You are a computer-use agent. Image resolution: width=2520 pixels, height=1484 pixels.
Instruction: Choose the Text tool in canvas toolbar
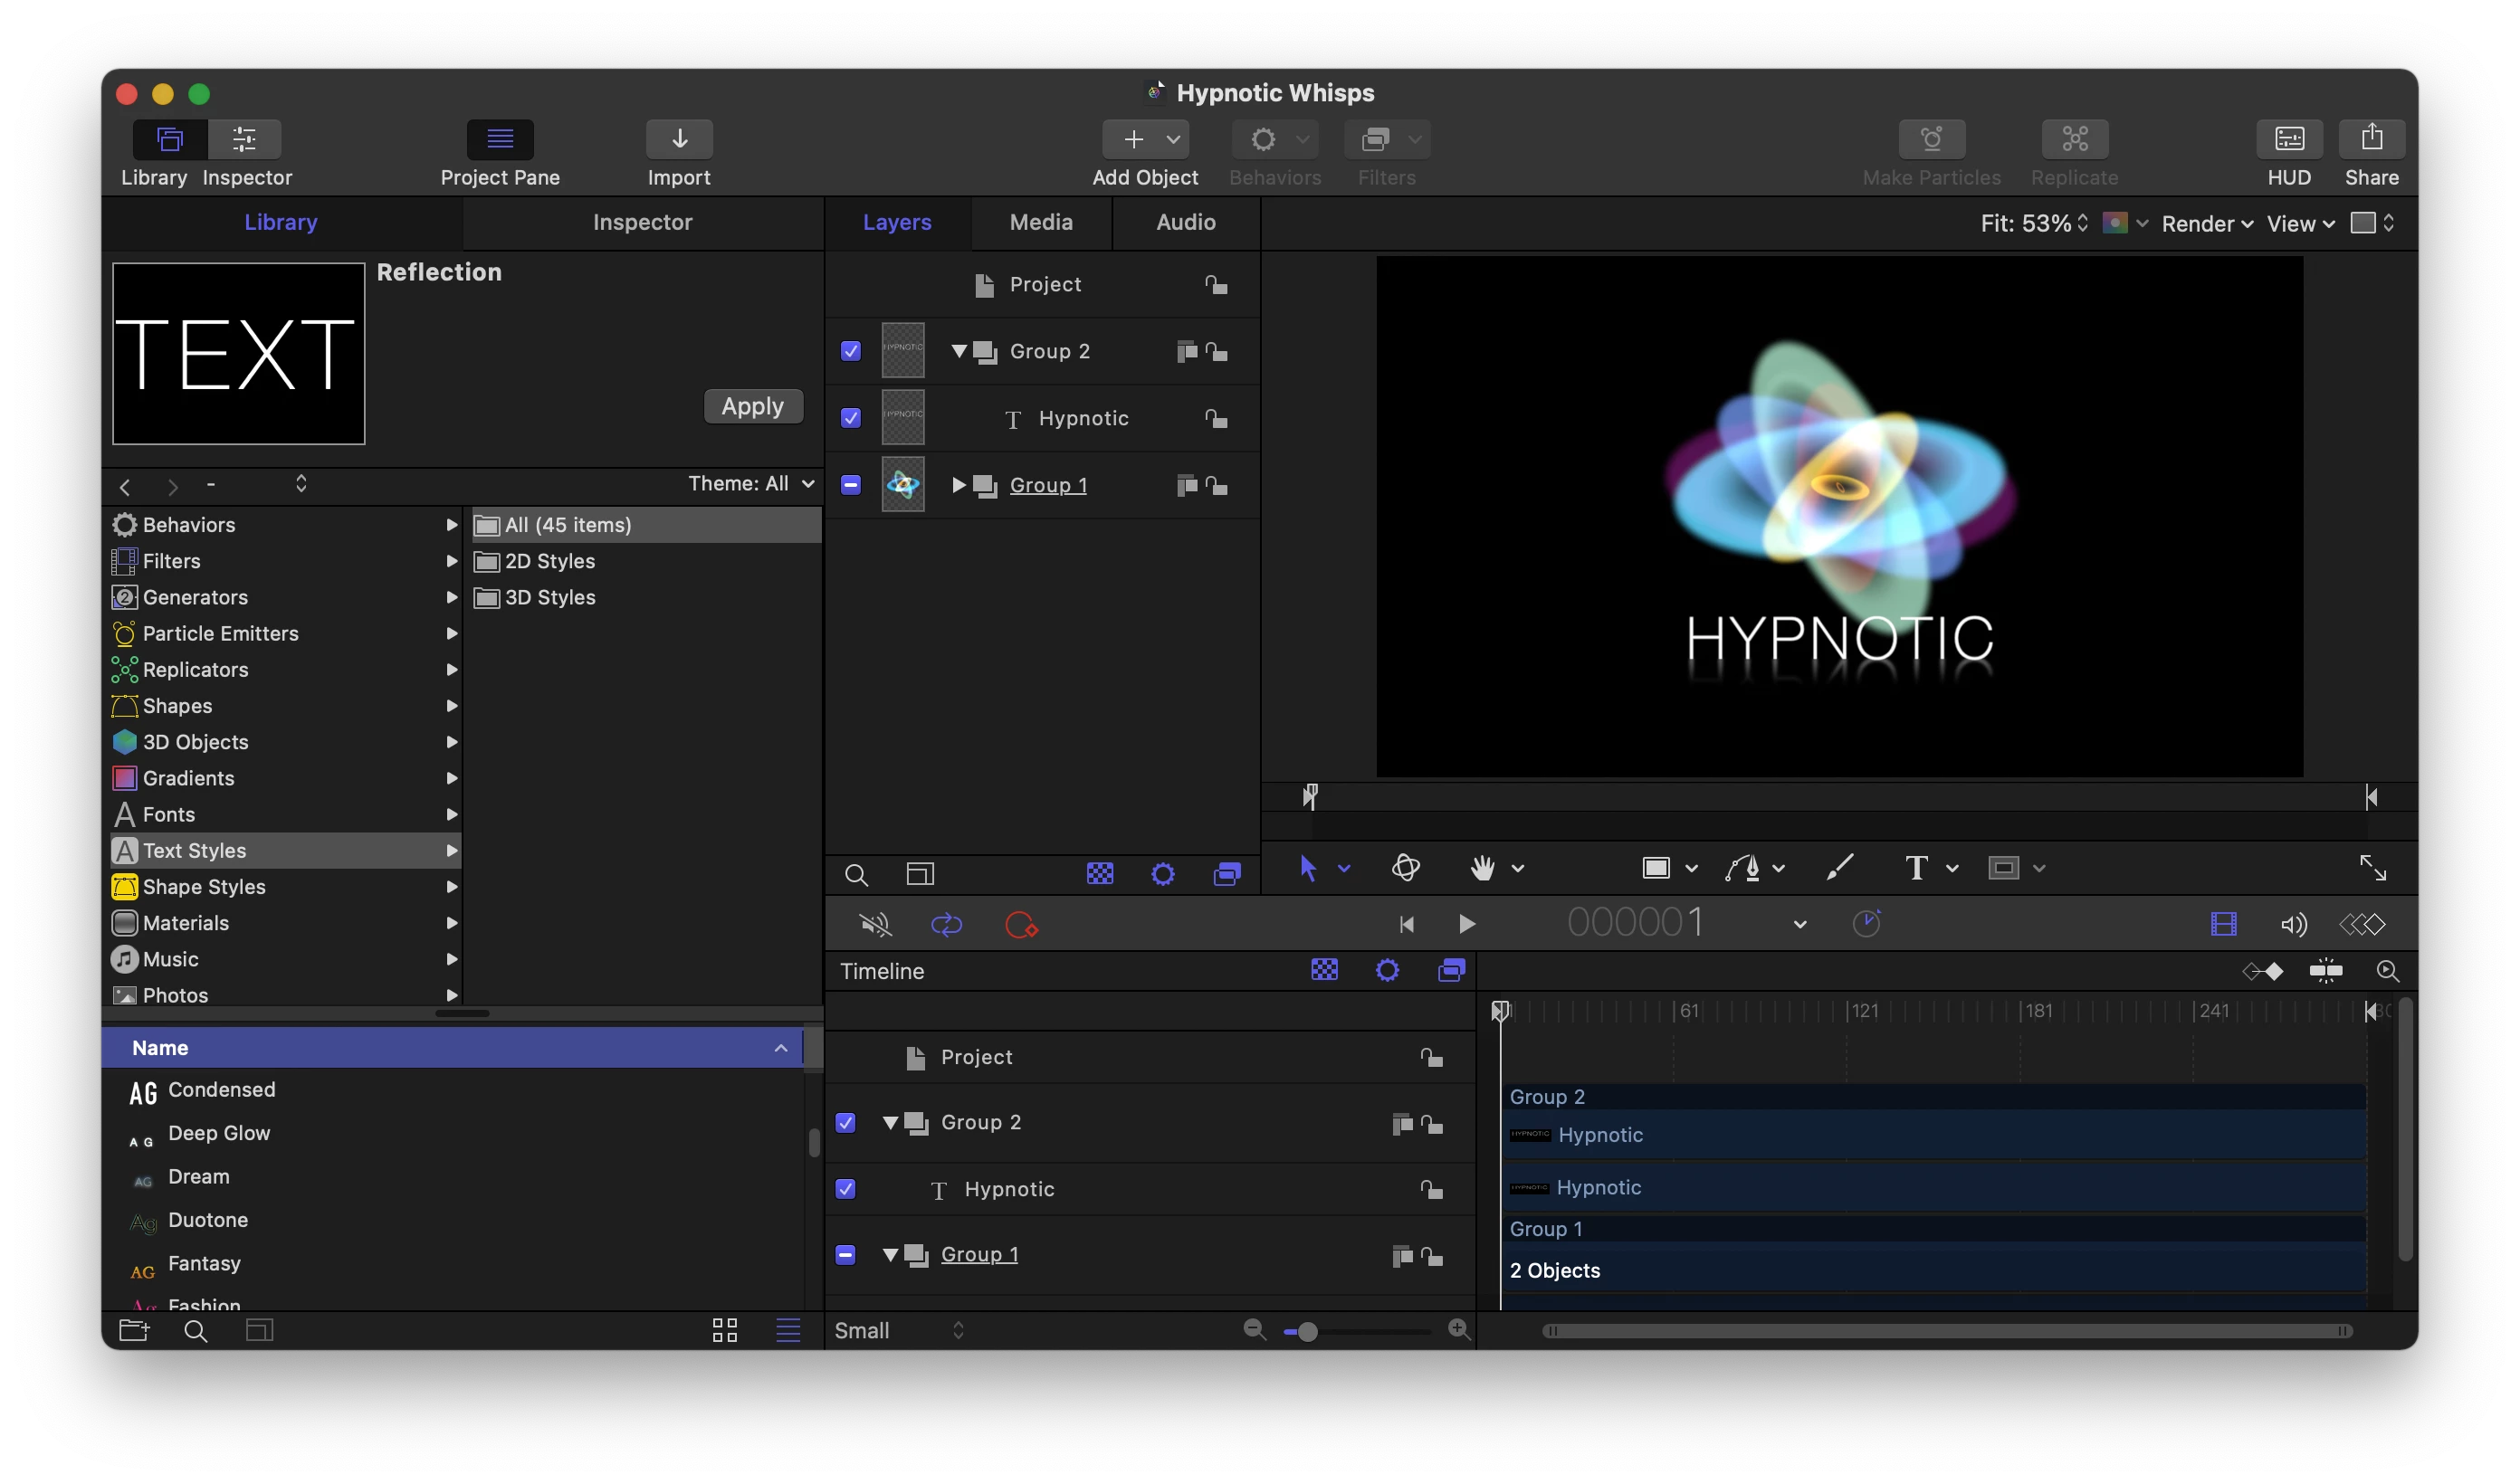[1916, 868]
